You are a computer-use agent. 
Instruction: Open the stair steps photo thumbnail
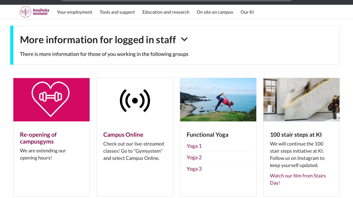[x=301, y=100]
